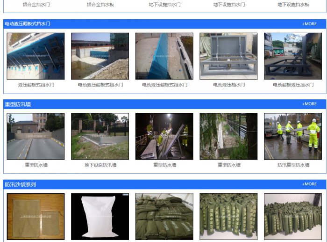This screenshot has width=327, height=242.
Task: Select the 地下设施挡水板 text link
Action: click(x=293, y=5)
